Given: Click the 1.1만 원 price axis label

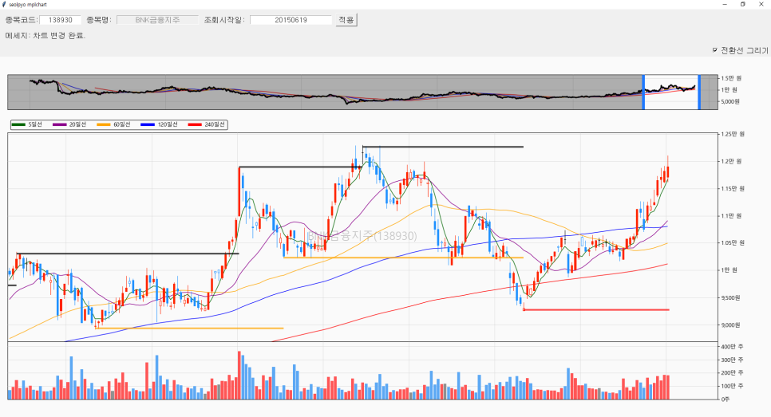Looking at the screenshot, I should pos(731,216).
